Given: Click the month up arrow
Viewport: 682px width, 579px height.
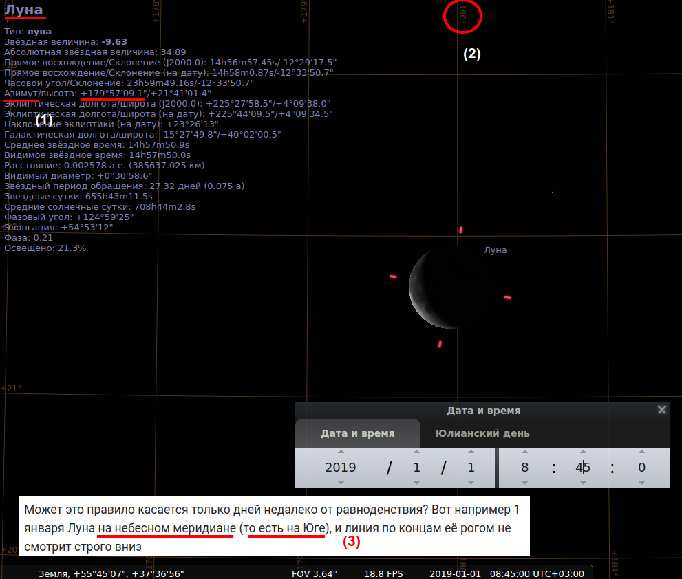Looking at the screenshot, I should (416, 452).
